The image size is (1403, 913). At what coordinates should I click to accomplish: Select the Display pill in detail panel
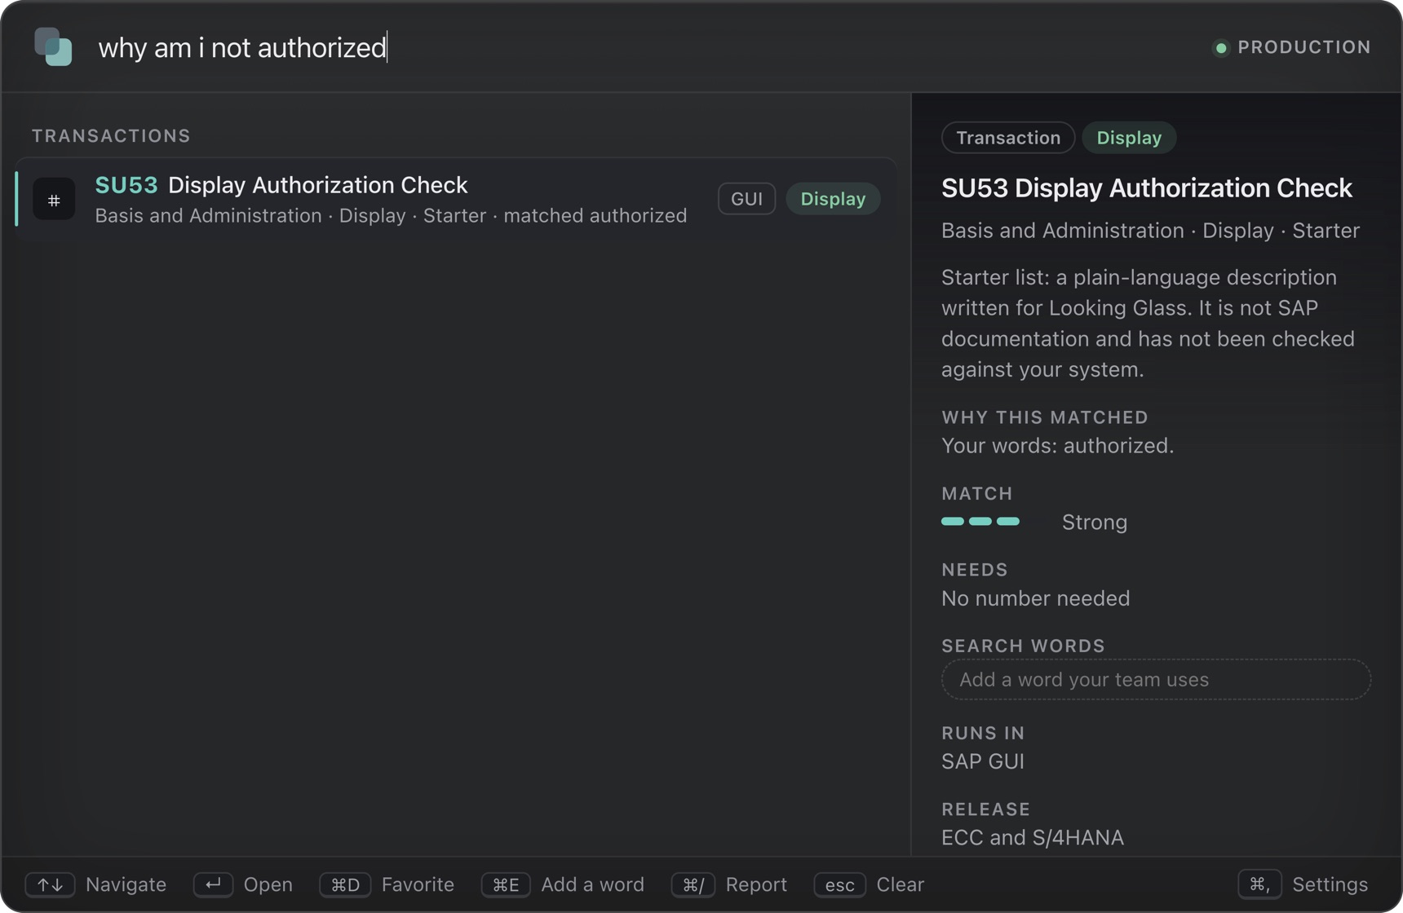pos(1129,138)
